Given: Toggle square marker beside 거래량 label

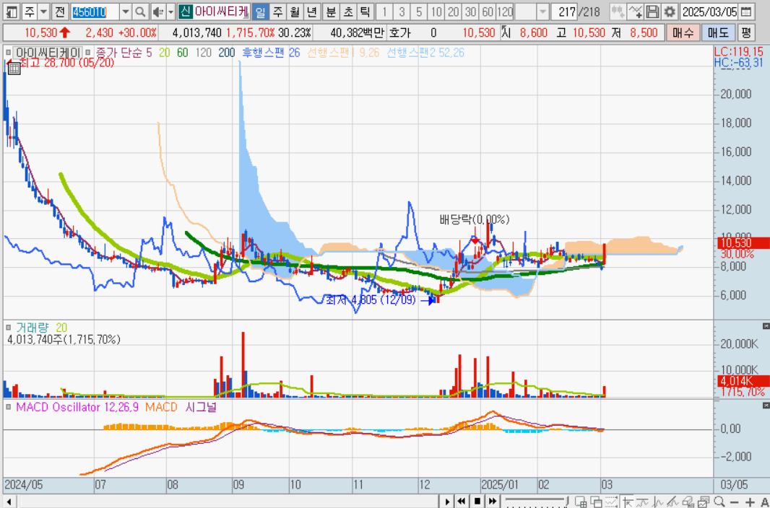Looking at the screenshot, I should 7,327.
